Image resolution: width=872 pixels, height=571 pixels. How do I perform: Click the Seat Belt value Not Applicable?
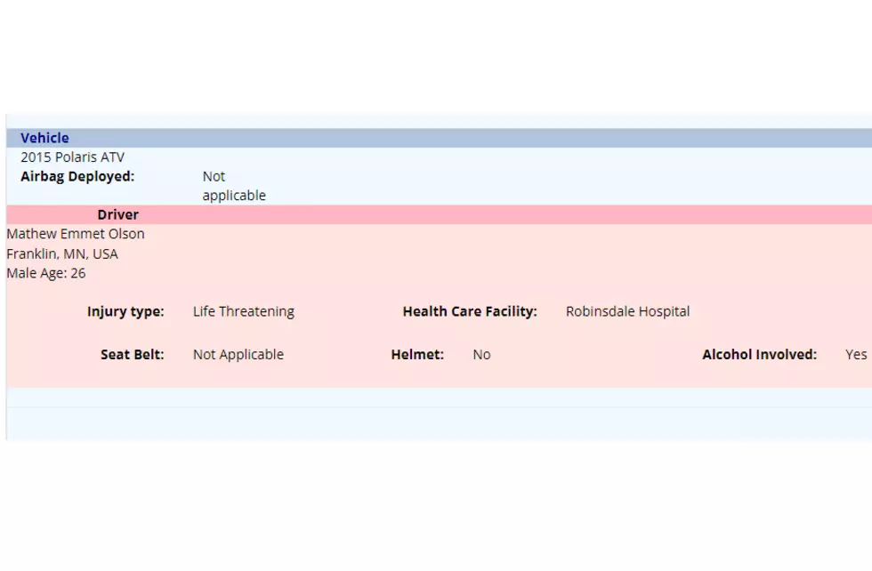coord(238,355)
